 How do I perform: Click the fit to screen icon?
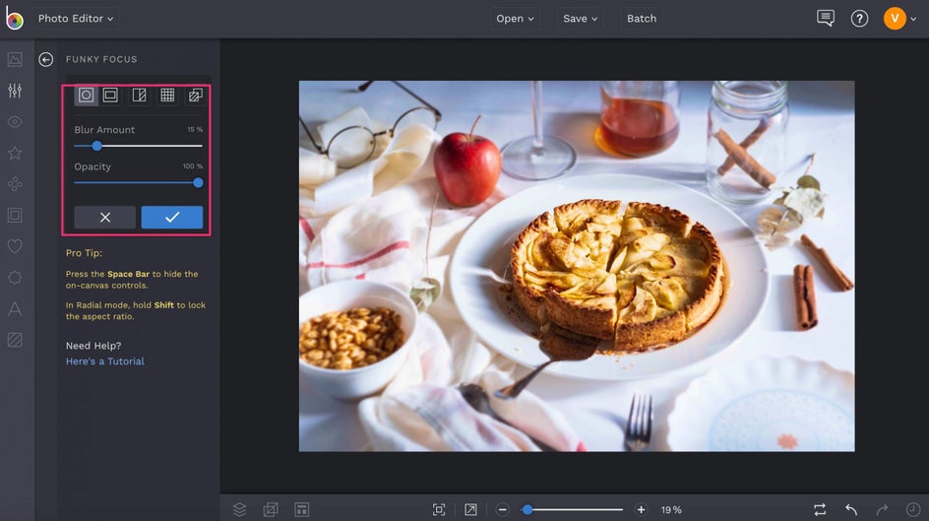[x=439, y=510]
